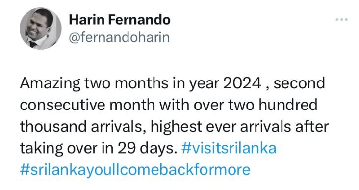The height and width of the screenshot is (190, 359).
Task: Visit the @fernandoharin handle
Action: click(119, 37)
